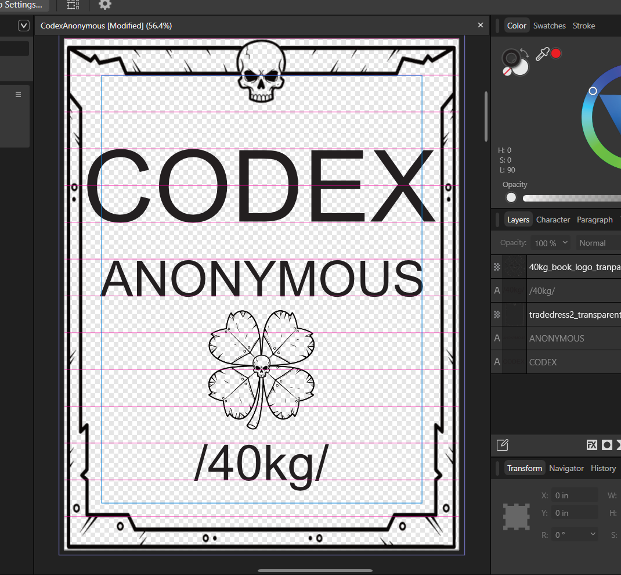Click the Y position field
The image size is (621, 575).
[575, 513]
